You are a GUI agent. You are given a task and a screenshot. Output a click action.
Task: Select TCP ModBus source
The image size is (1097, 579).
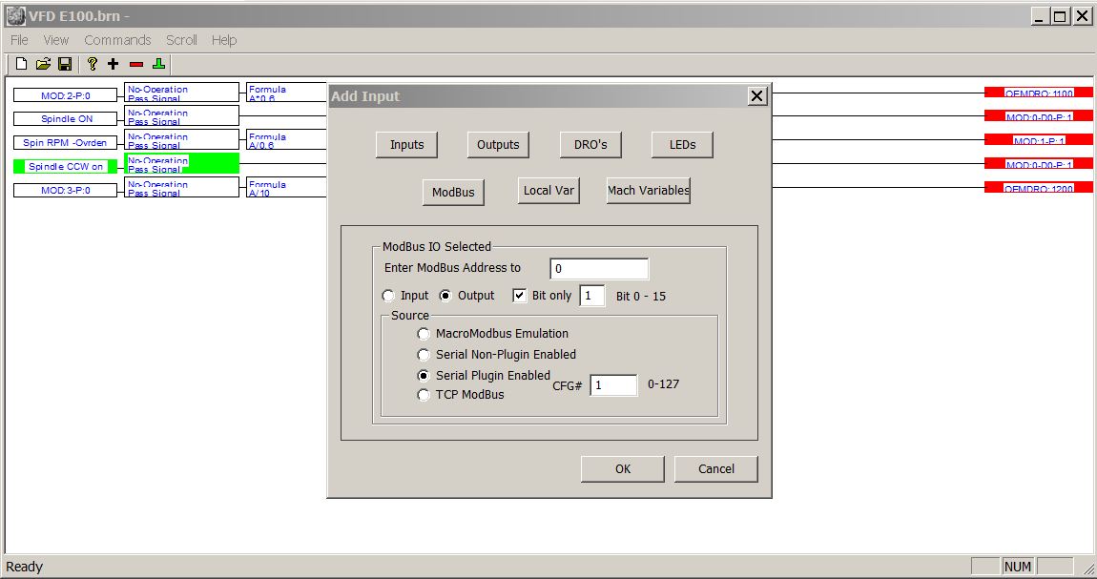pos(424,395)
